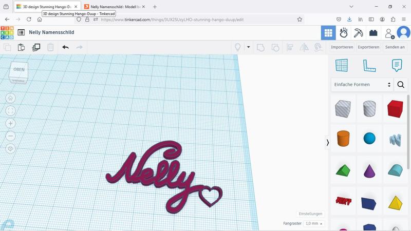This screenshot has width=411, height=231.
Task: Click the mirror tool icon
Action: [x=304, y=47]
